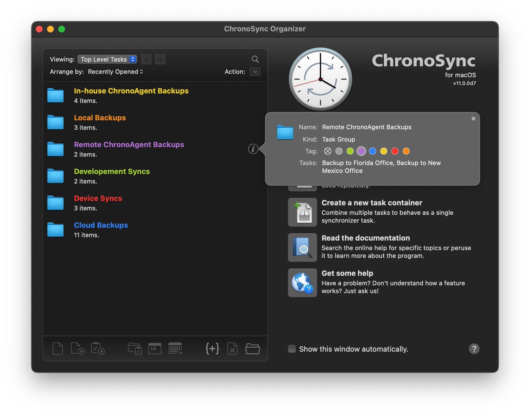The height and width of the screenshot is (414, 530).
Task: Open the Arrange by Recently Opened menu
Action: 116,71
